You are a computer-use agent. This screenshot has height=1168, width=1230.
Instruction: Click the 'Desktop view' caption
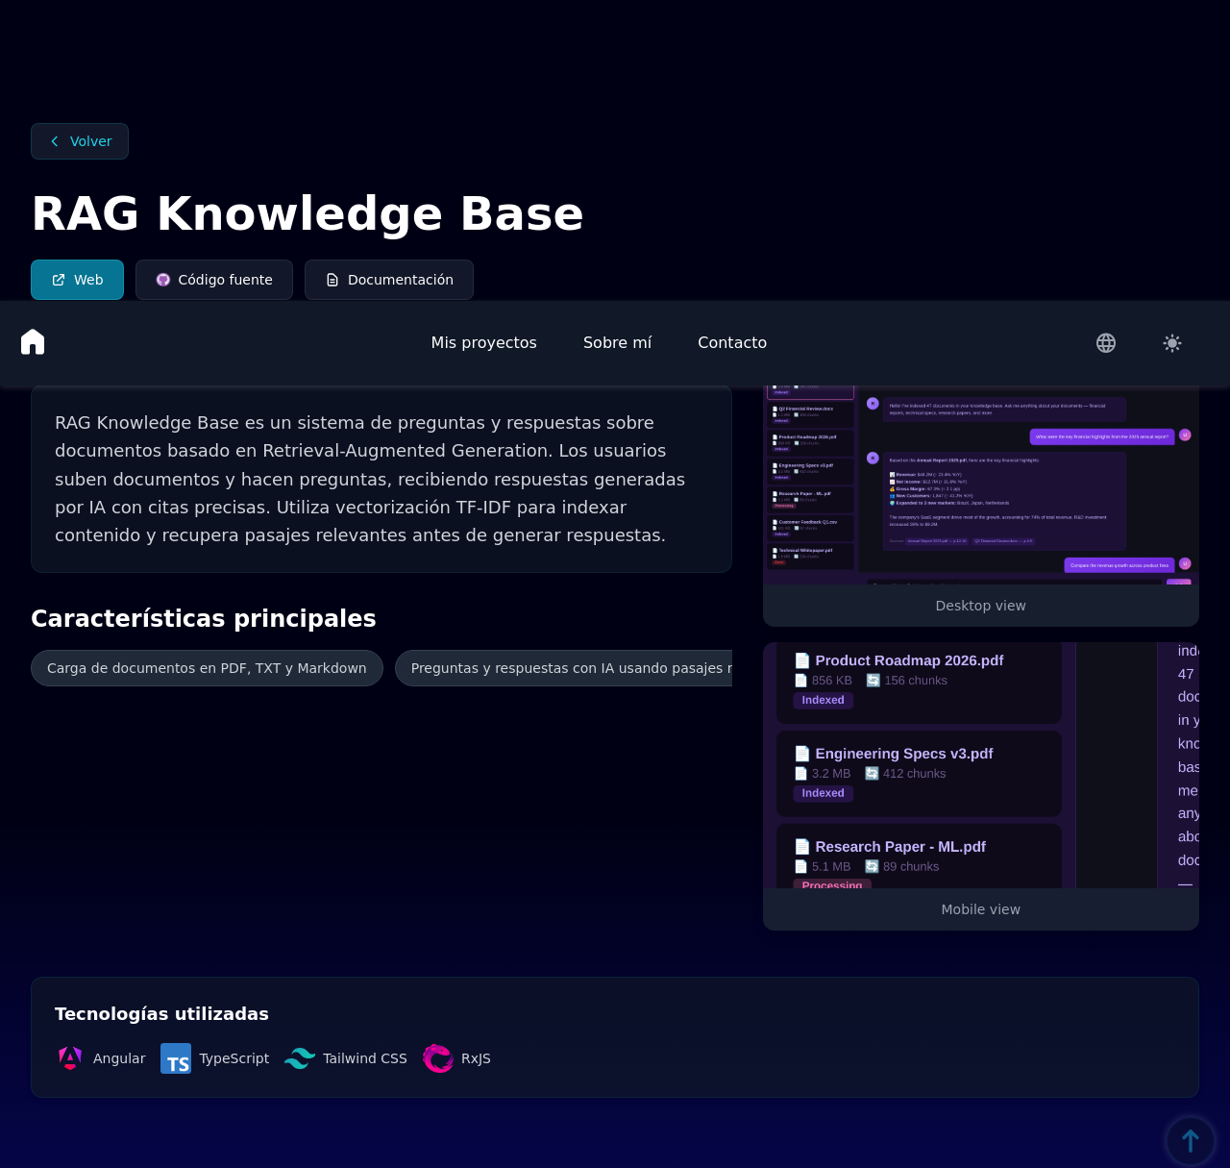(981, 606)
